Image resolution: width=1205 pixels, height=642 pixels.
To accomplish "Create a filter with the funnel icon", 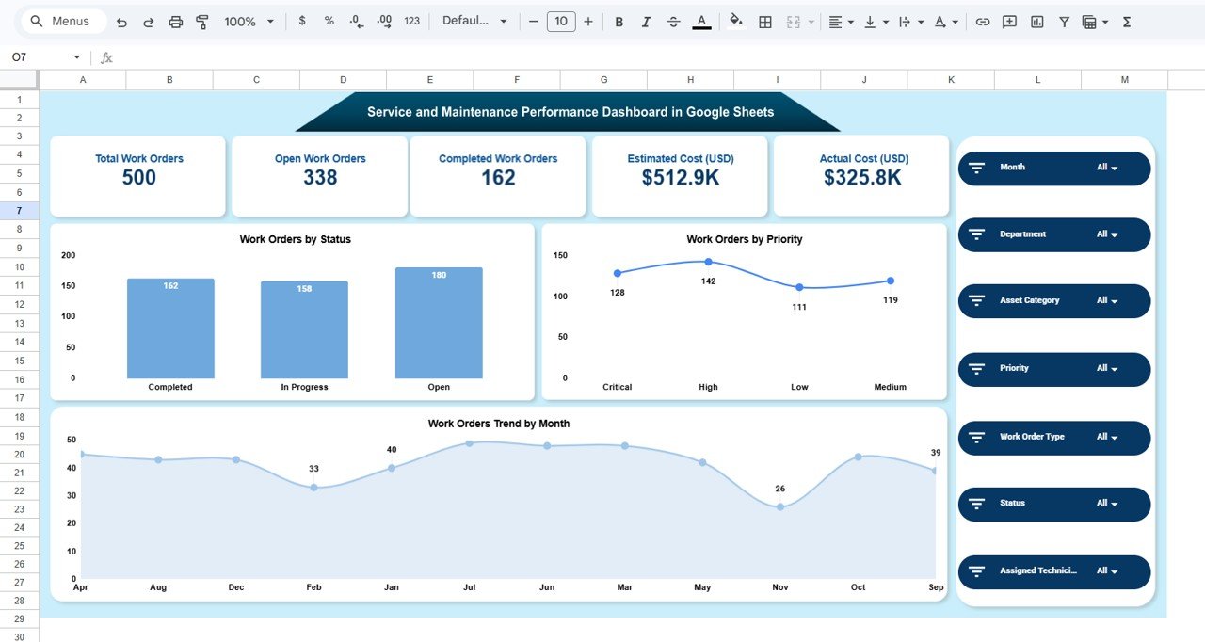I will pyautogui.click(x=1064, y=21).
